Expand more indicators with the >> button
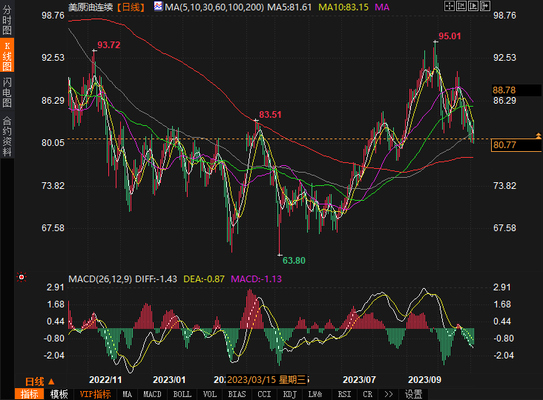The image size is (543, 400). point(389,394)
